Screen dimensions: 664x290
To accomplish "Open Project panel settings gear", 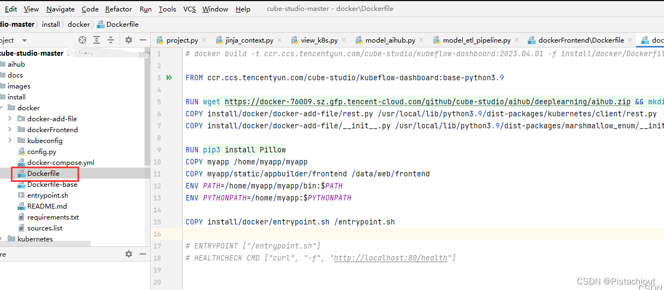I will click(x=129, y=40).
